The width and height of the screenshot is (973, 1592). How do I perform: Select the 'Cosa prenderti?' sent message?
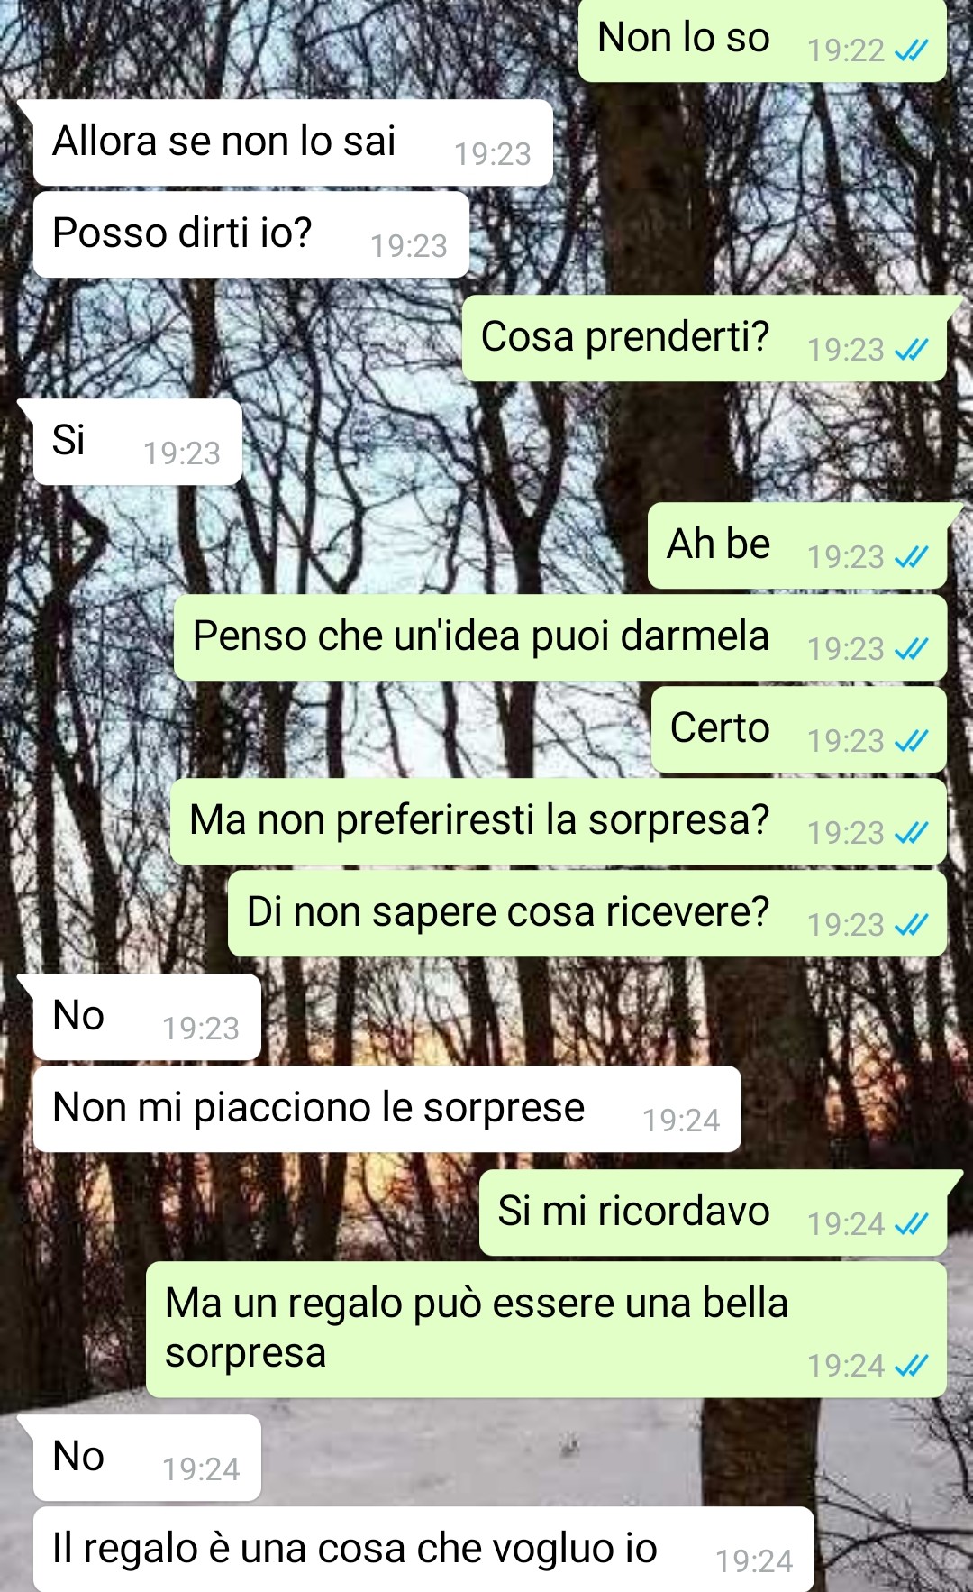coord(705,338)
